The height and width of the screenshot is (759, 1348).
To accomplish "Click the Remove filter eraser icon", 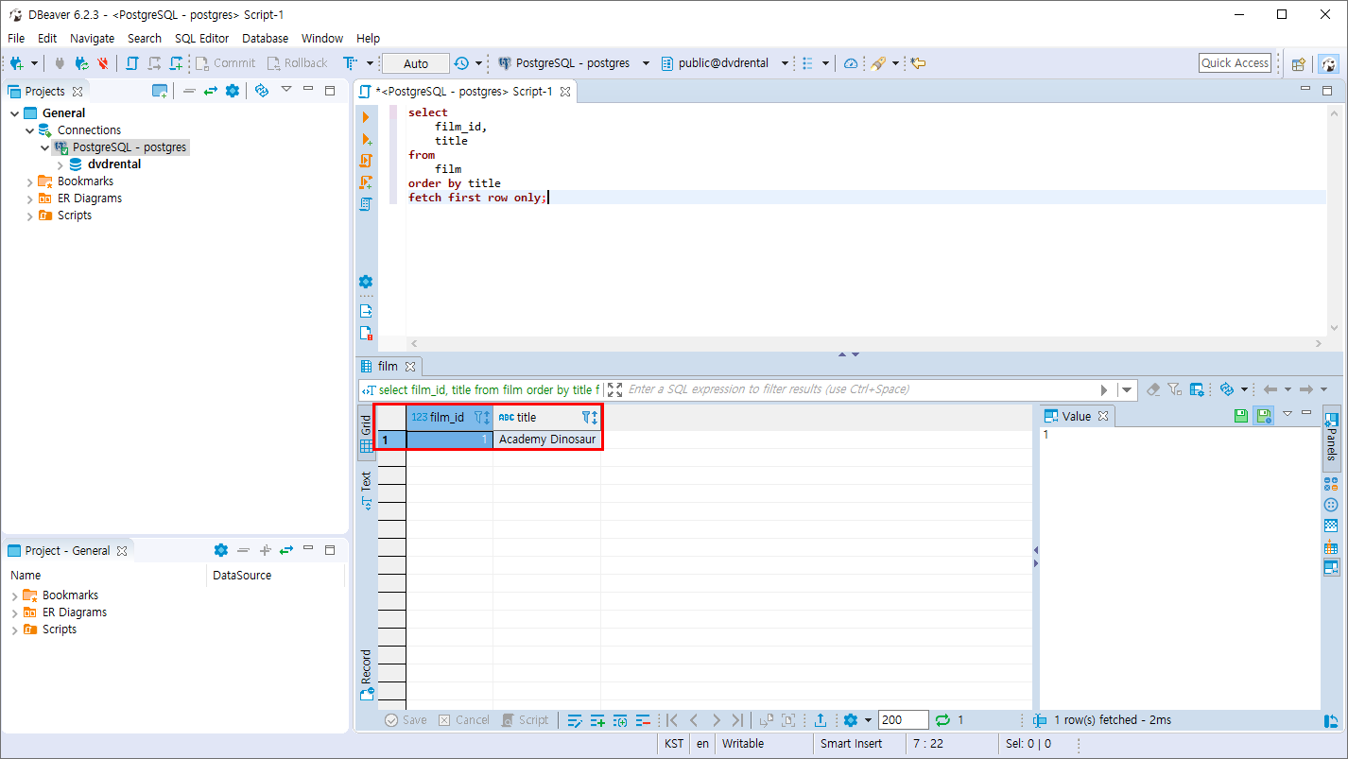I will point(1153,389).
